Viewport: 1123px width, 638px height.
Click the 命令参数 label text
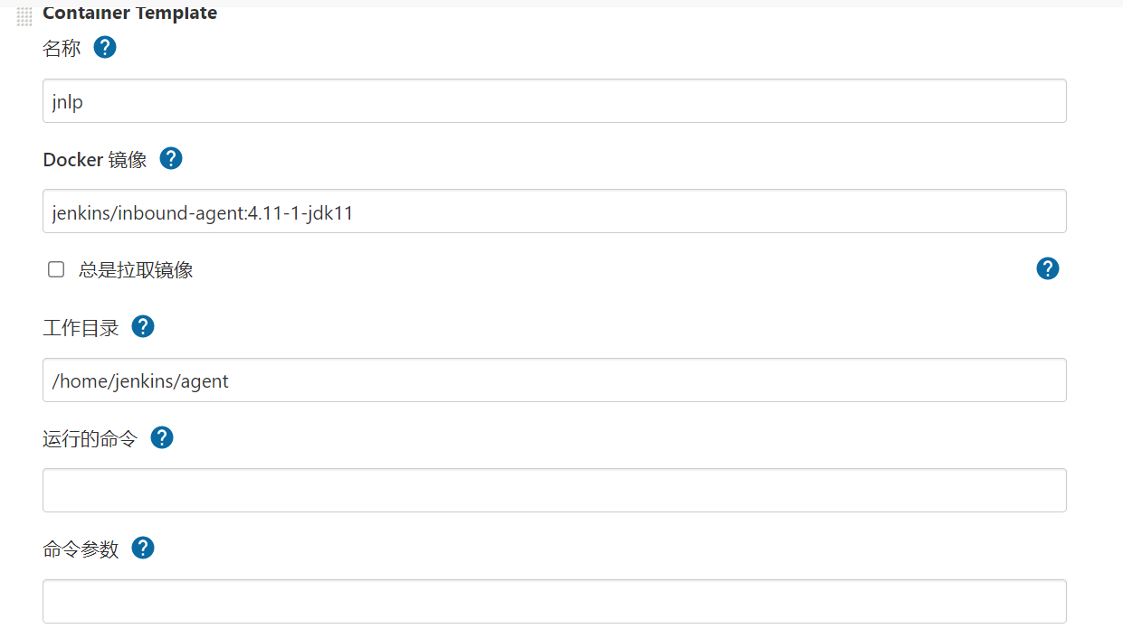click(81, 549)
